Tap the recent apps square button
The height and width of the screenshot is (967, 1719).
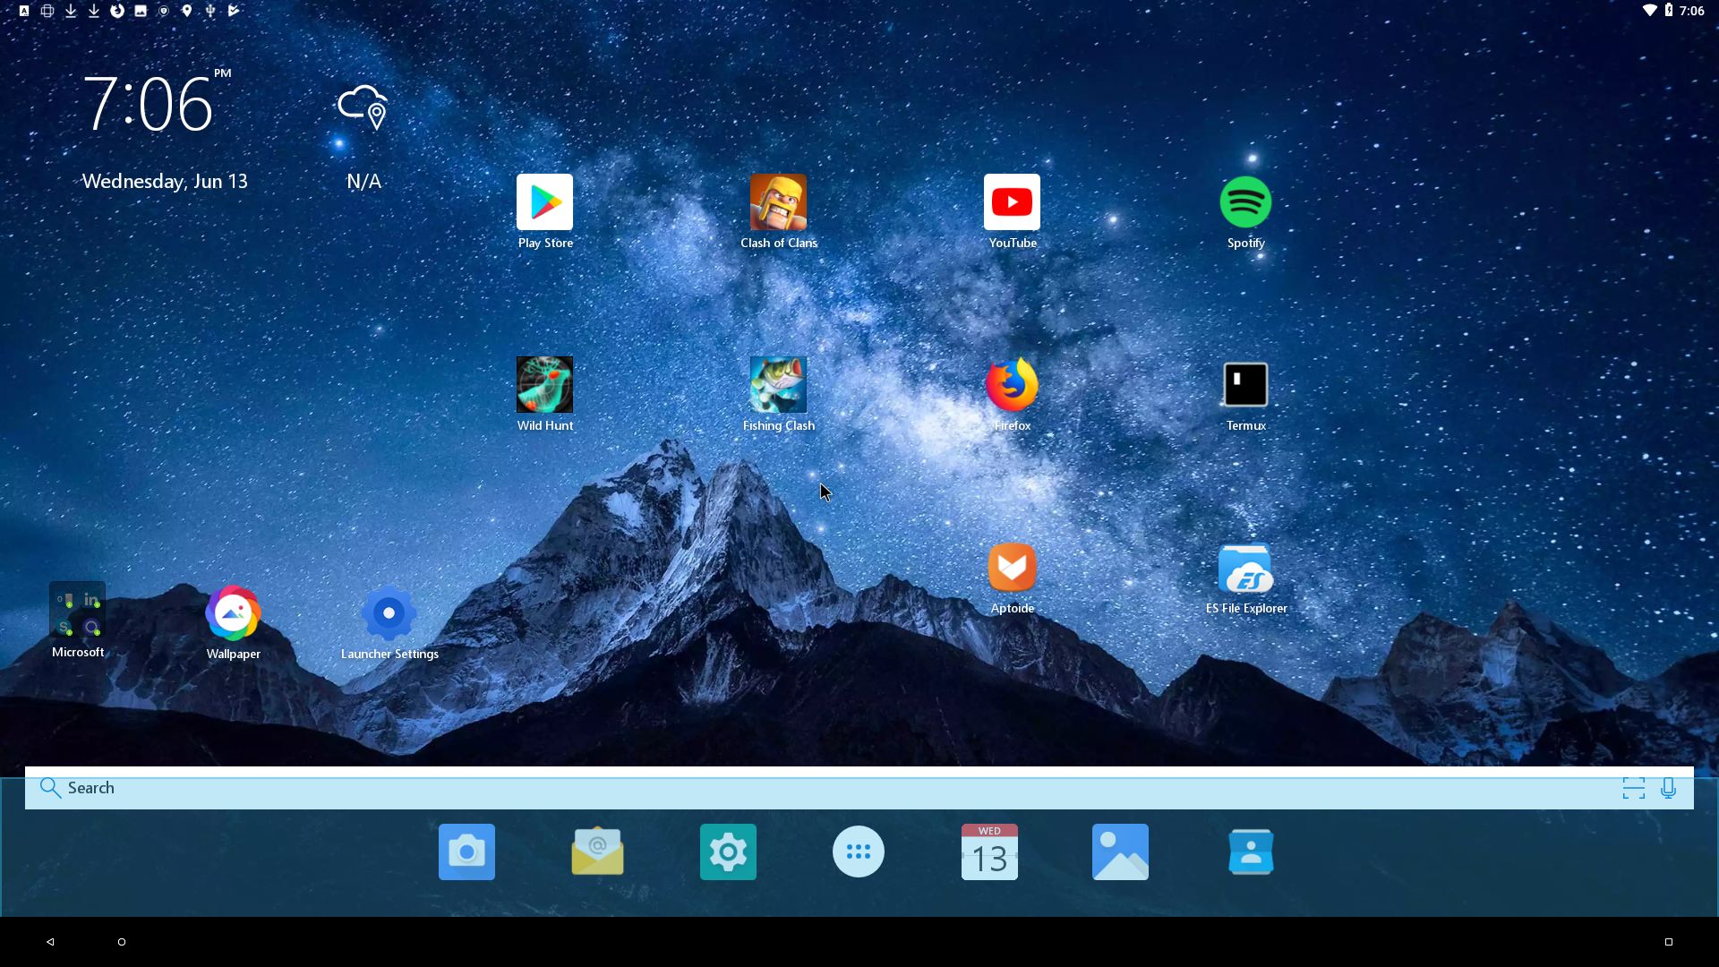(x=1669, y=942)
